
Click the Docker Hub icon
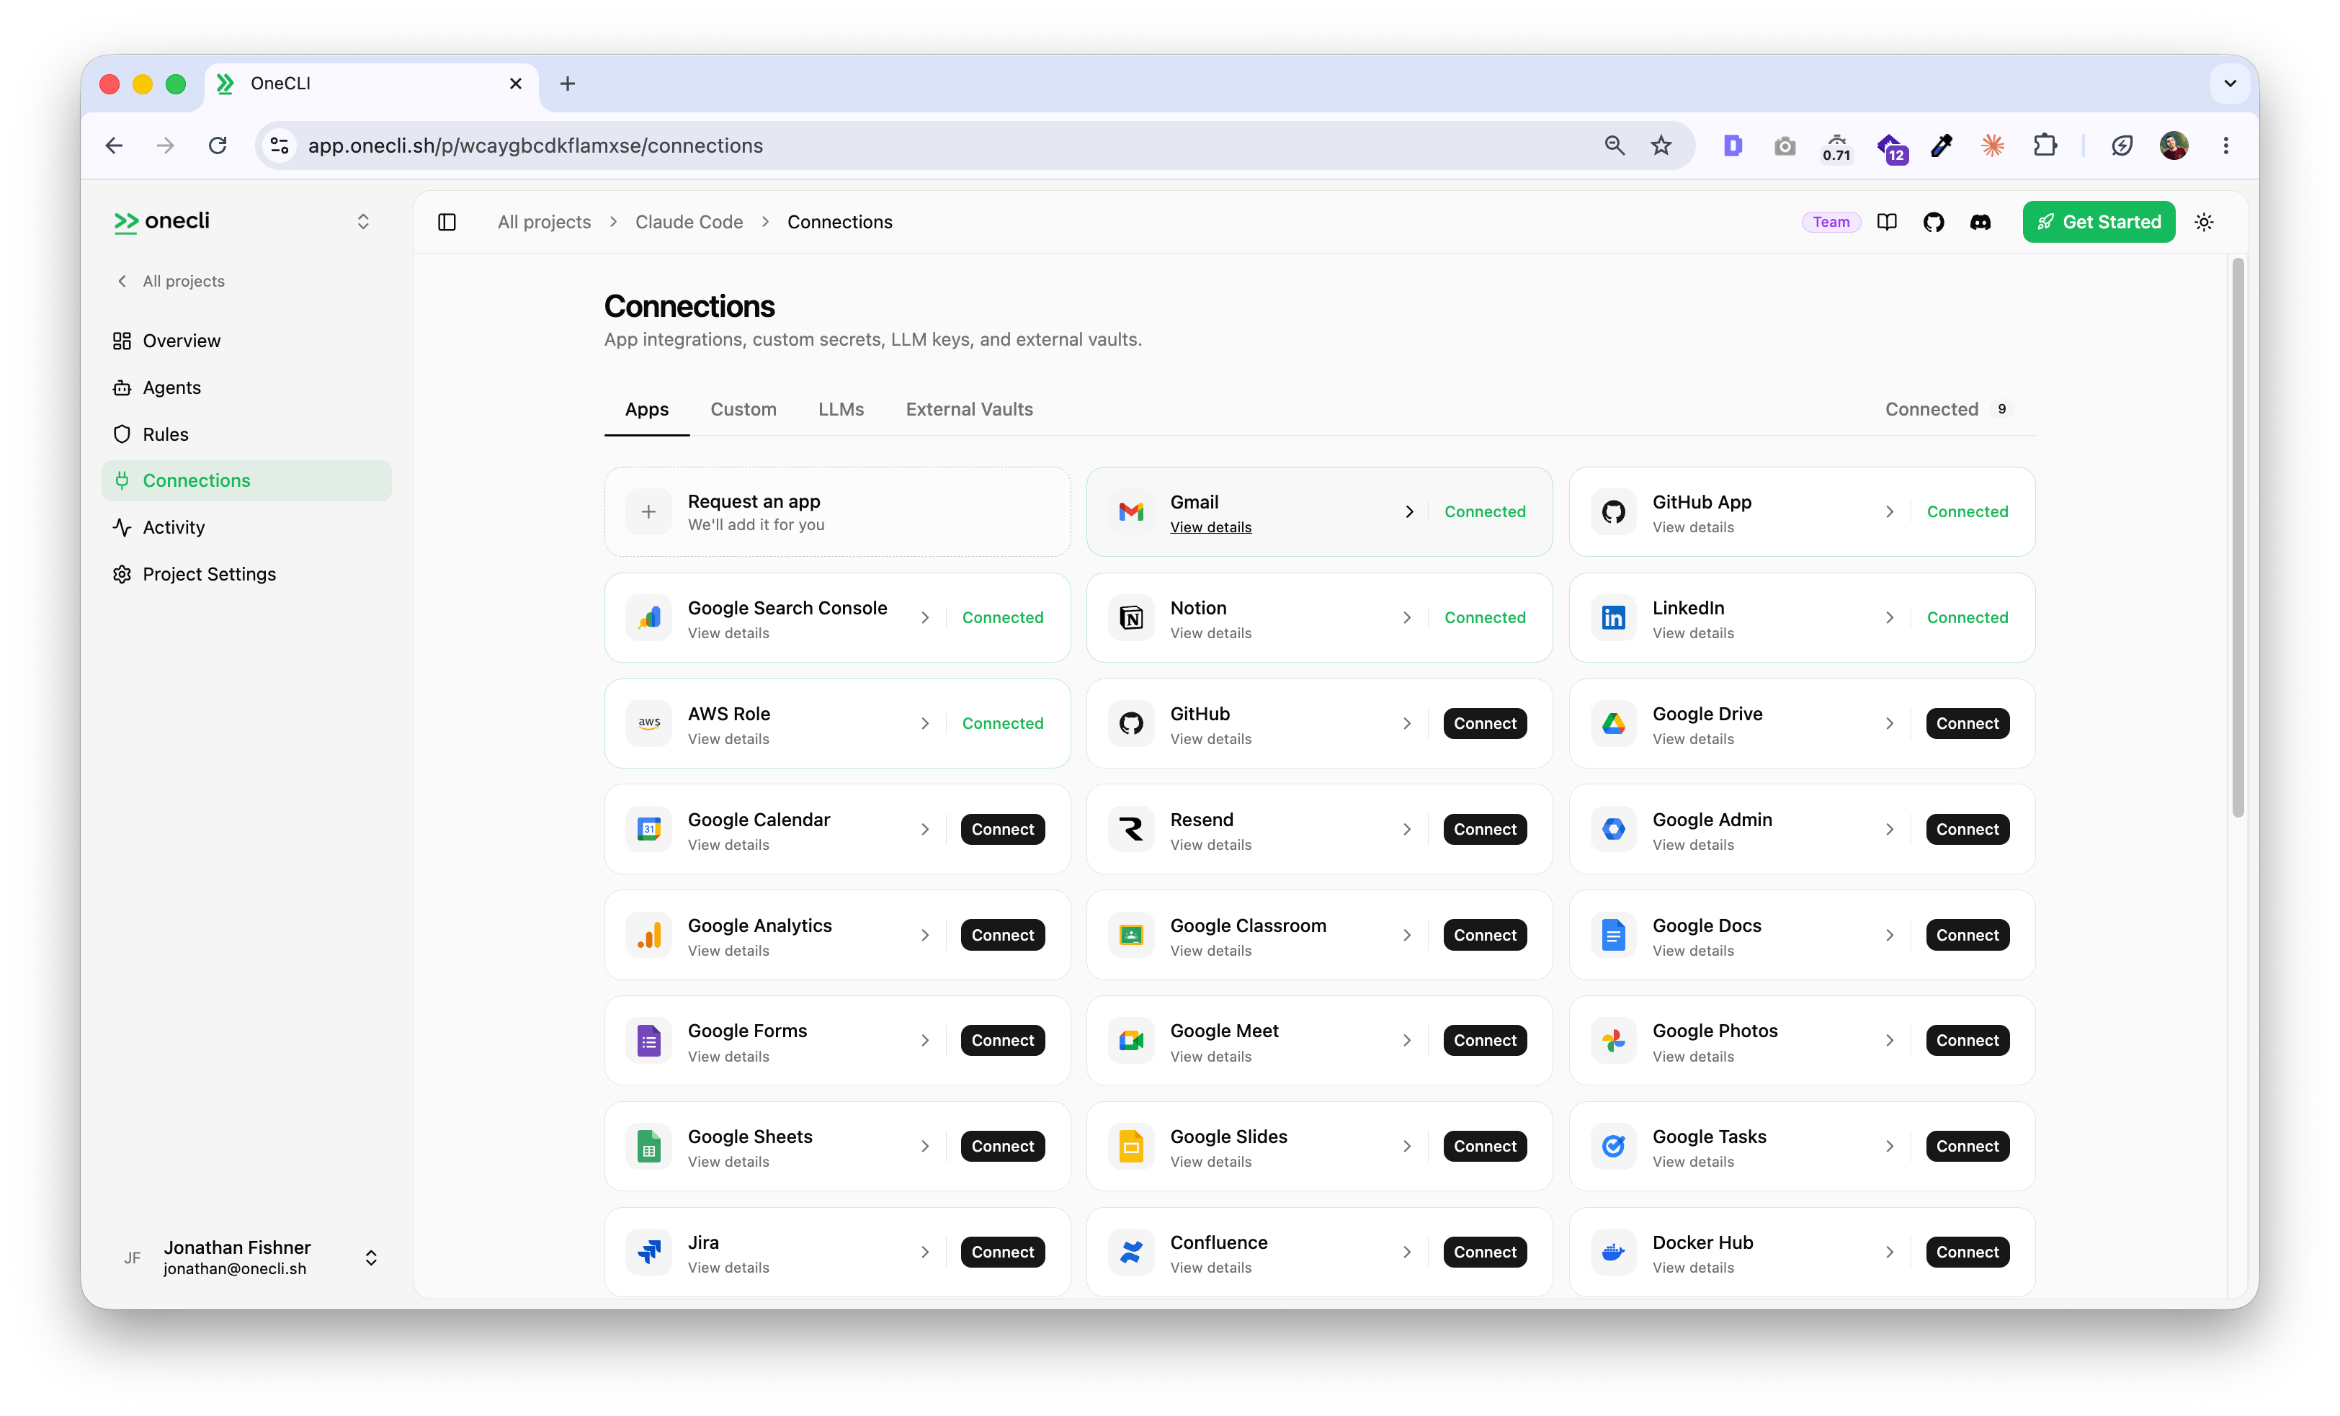click(x=1614, y=1253)
